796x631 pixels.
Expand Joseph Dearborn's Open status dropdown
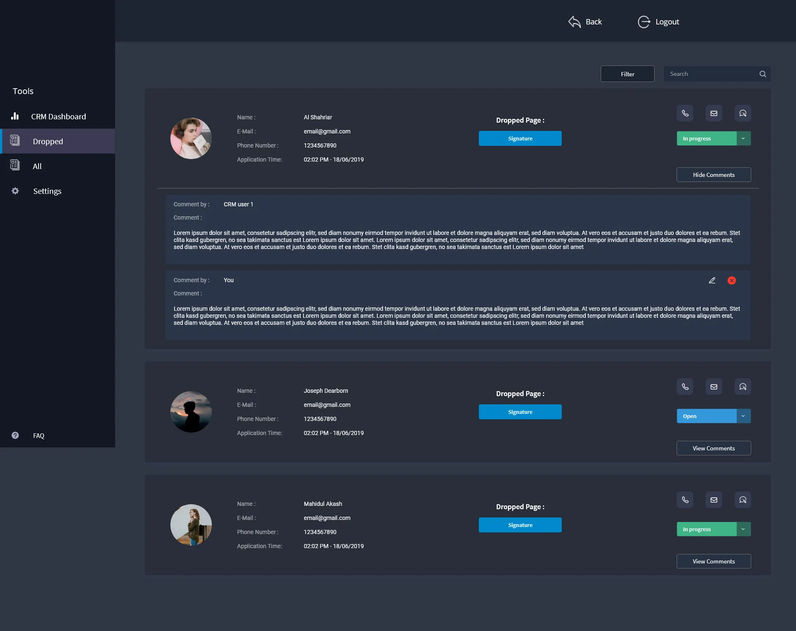click(743, 416)
